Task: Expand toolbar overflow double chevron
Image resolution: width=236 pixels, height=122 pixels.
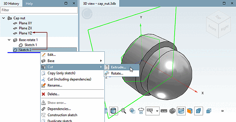Action: click(x=222, y=111)
